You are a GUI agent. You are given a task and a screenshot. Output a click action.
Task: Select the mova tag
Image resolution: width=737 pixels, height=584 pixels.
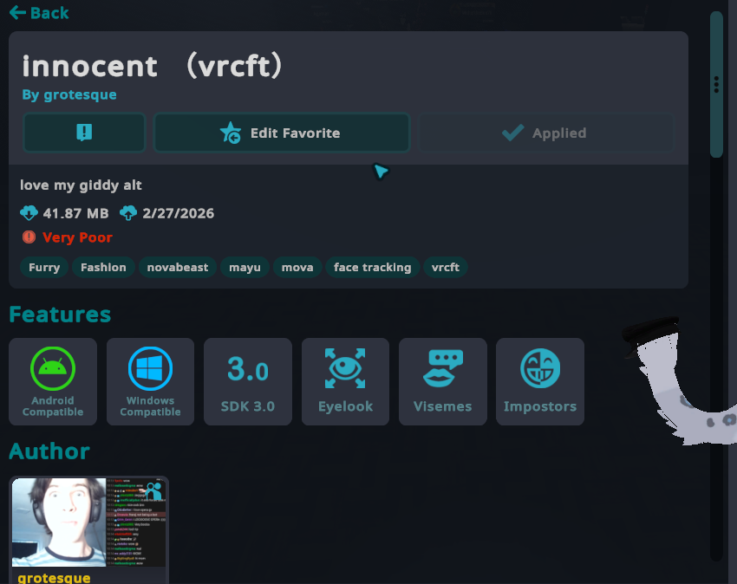[297, 268]
